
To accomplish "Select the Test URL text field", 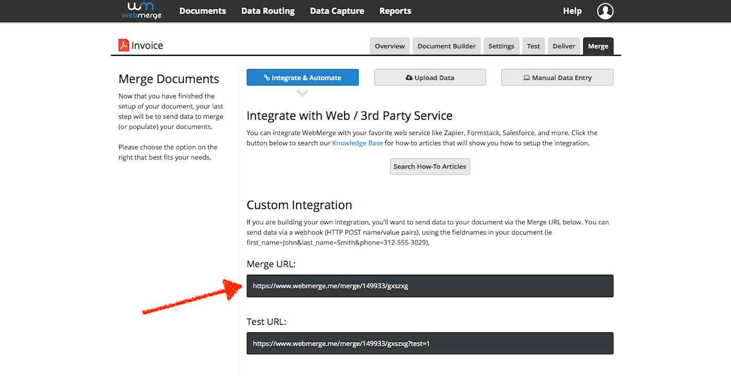I will pyautogui.click(x=430, y=343).
